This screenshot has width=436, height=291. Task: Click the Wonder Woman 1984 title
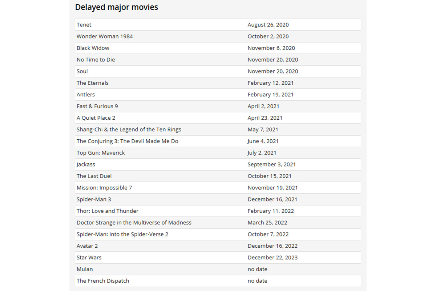coord(105,36)
